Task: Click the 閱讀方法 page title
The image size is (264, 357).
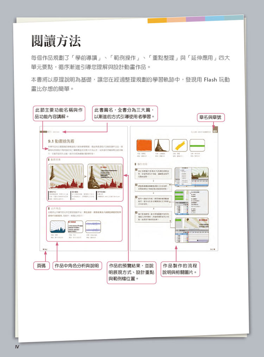Action: [56, 41]
